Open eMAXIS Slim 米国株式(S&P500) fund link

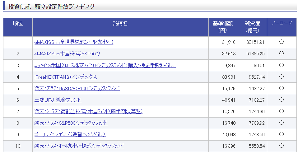click(67, 53)
